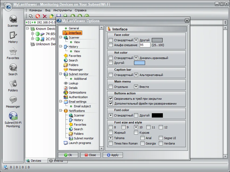Select Search globe in the options tree top level
Image resolution: width=230 pixels, height=172 pixels.
[x=71, y=60]
